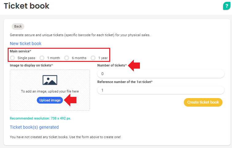Click the yellow Create ticket book button
Screen dimensions: 232x148
(x=203, y=102)
